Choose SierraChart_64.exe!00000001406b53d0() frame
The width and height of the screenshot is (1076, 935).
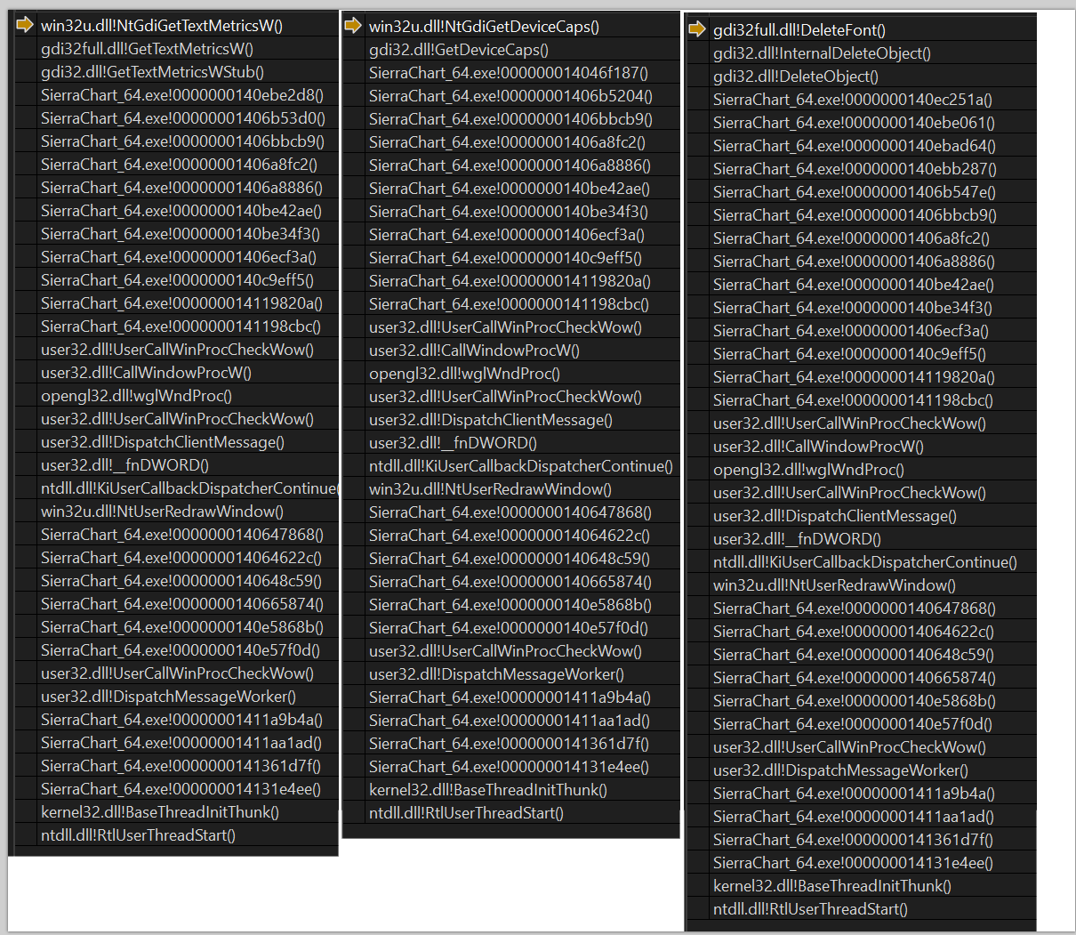coord(183,118)
